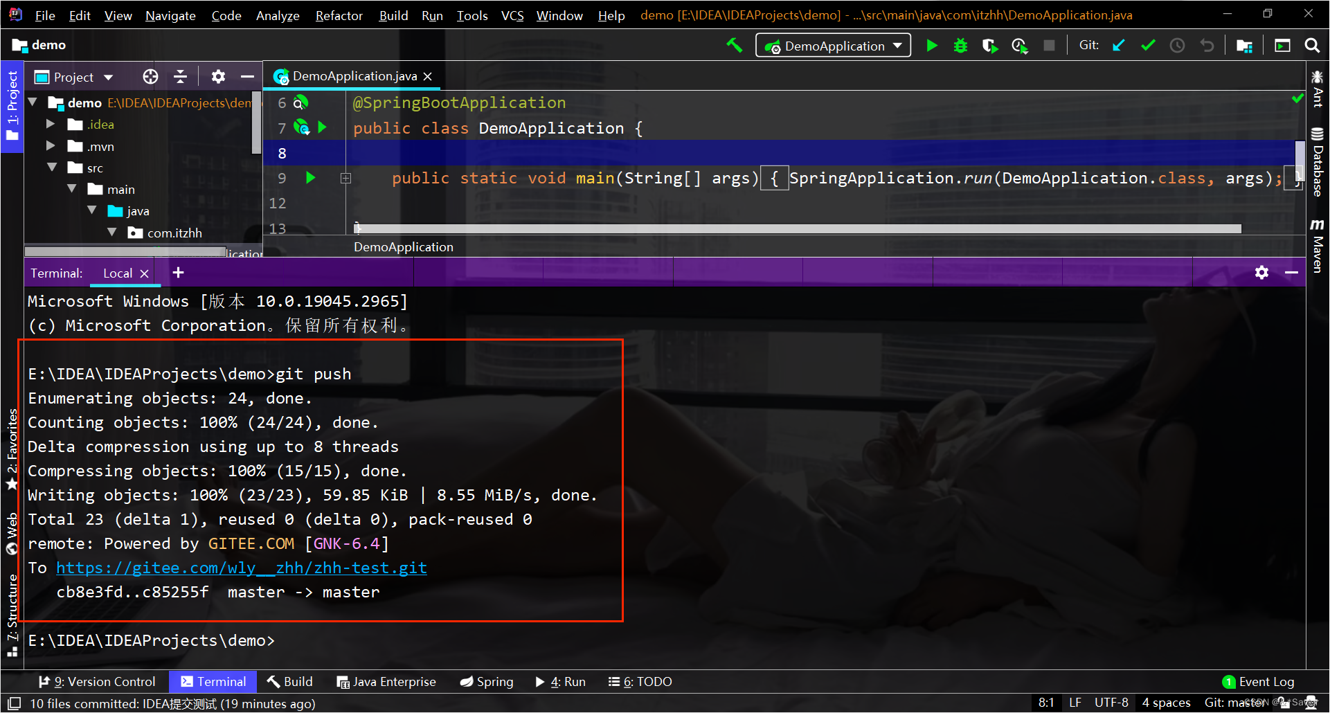Collapse the java folder
The width and height of the screenshot is (1330, 713).
[x=92, y=210]
